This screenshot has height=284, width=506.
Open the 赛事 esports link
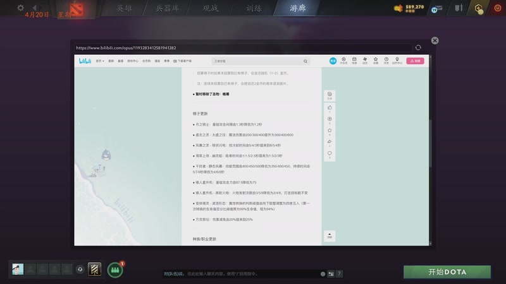click(x=166, y=61)
